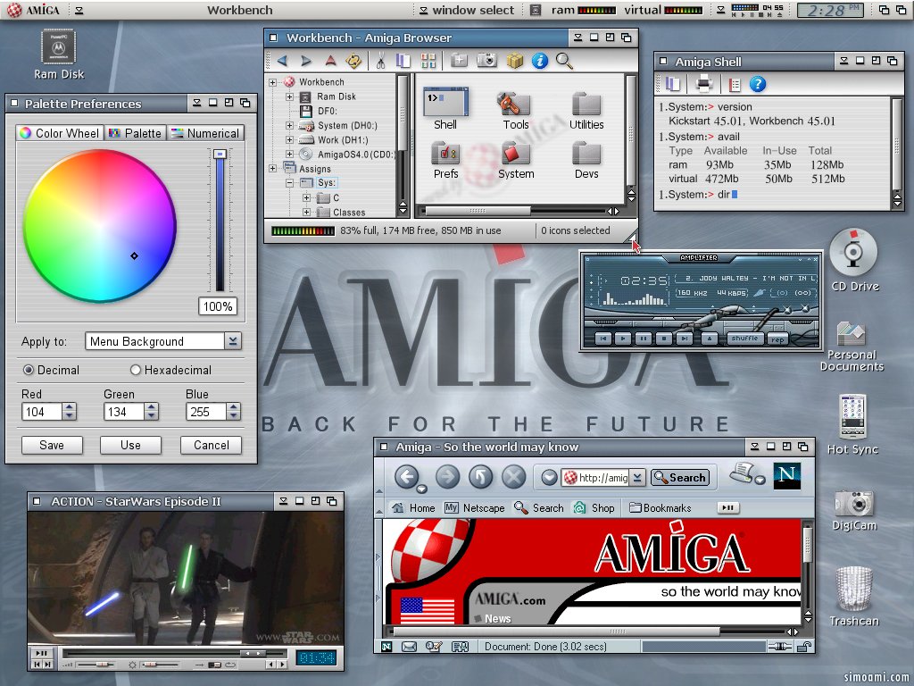Toggle the Netscape security lock icon

click(x=804, y=647)
